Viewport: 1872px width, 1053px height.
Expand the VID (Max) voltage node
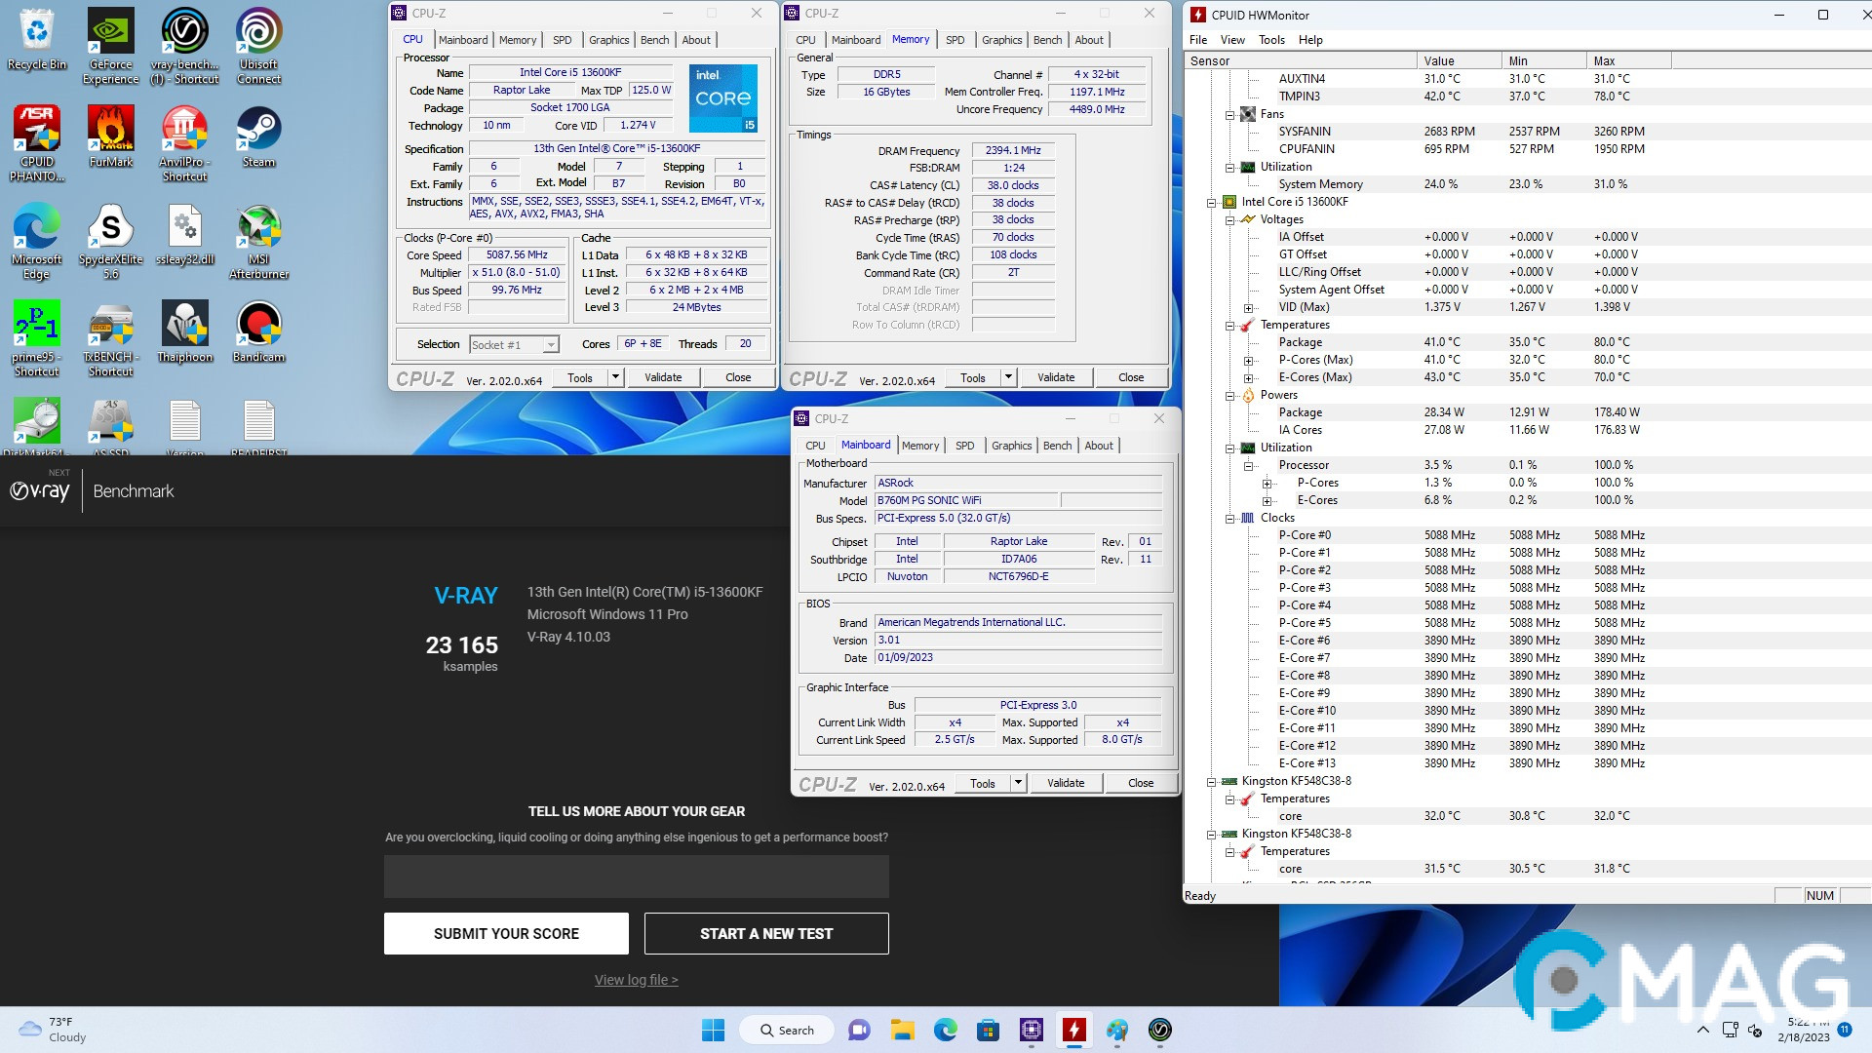[x=1248, y=307]
